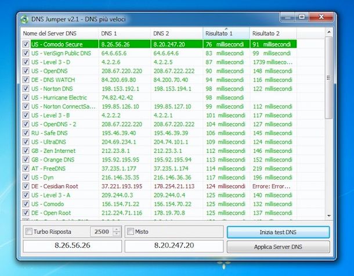The height and width of the screenshot is (276, 354).
Task: Click the vertical scrollbar thumb
Action: pyautogui.click(x=328, y=78)
